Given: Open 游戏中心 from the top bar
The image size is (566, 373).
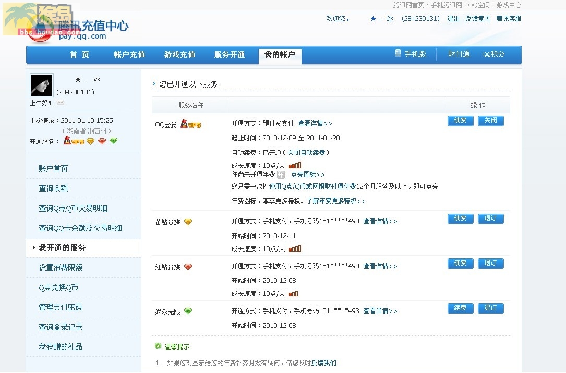Looking at the screenshot, I should (x=509, y=5).
